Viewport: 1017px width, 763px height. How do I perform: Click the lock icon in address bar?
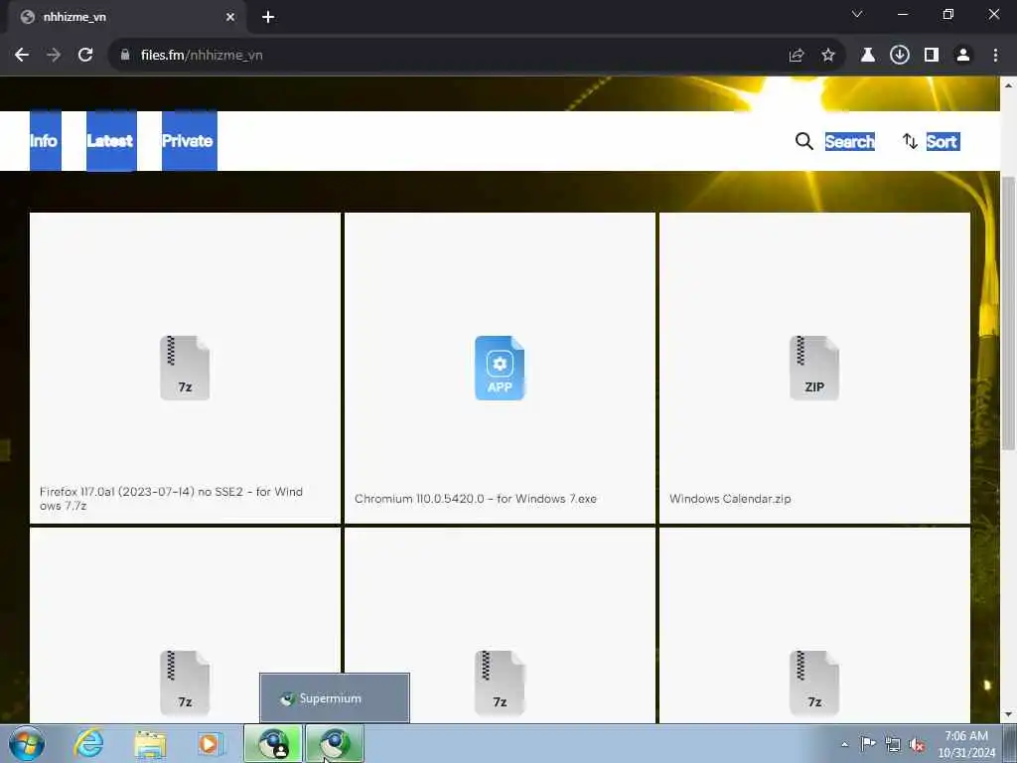click(x=125, y=56)
